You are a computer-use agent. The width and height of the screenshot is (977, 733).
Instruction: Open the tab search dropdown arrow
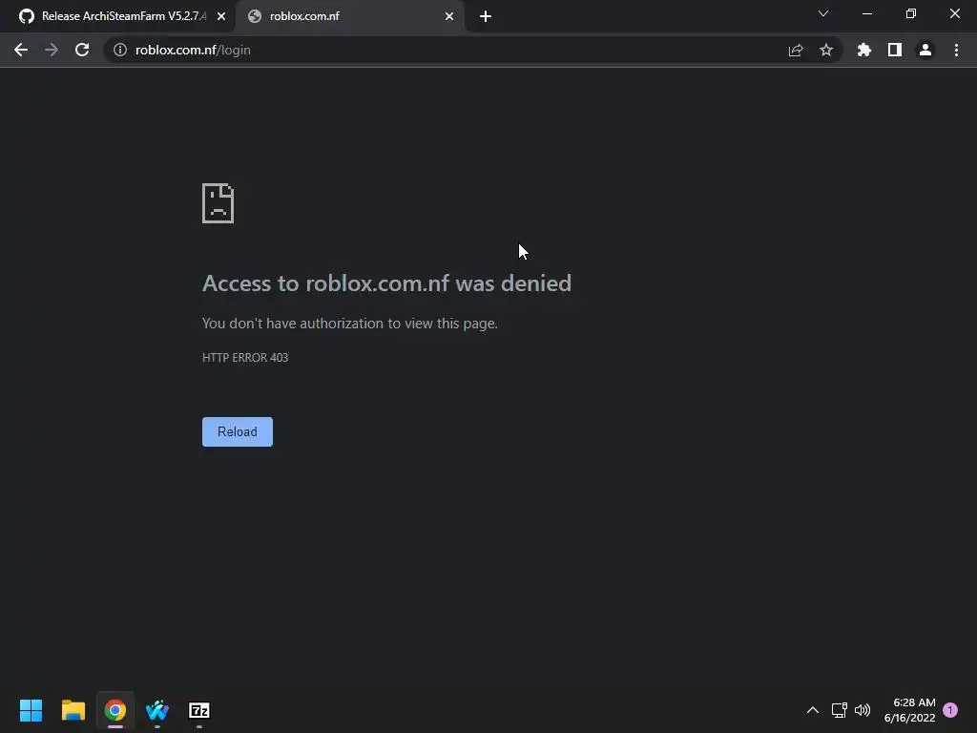point(823,13)
